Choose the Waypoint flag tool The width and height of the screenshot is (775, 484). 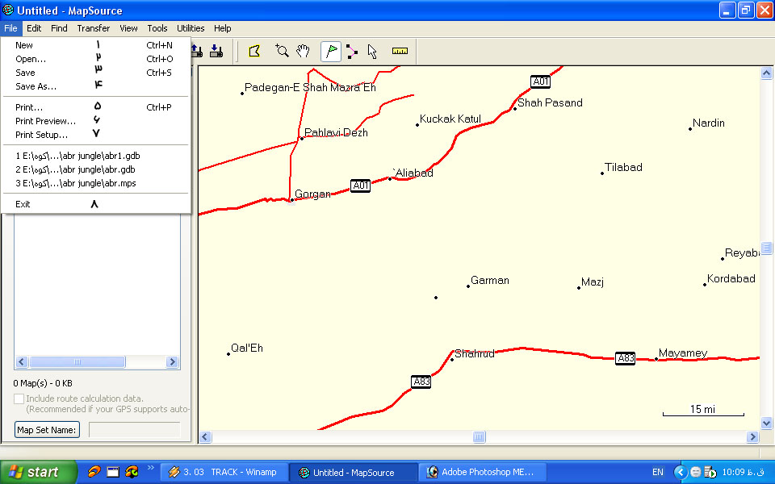point(331,52)
